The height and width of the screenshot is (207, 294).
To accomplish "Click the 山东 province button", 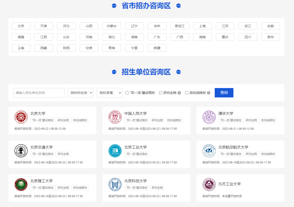I will click(66, 37).
